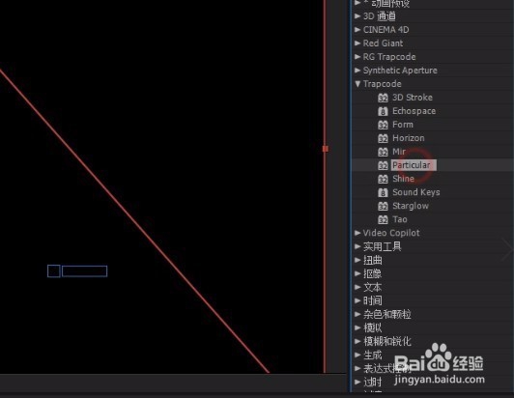Screen dimensions: 514x398
Task: Click the Video Copilot label
Action: click(391, 233)
